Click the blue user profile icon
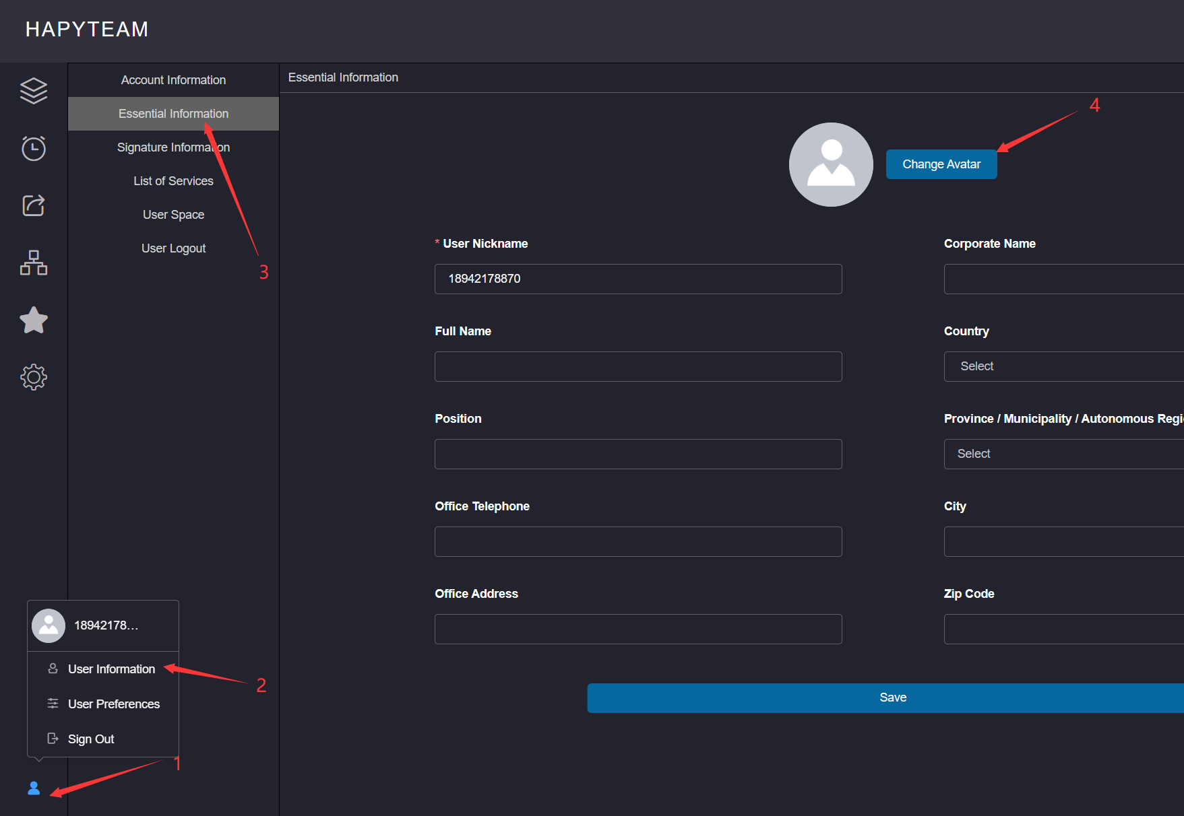The width and height of the screenshot is (1184, 816). click(x=34, y=788)
